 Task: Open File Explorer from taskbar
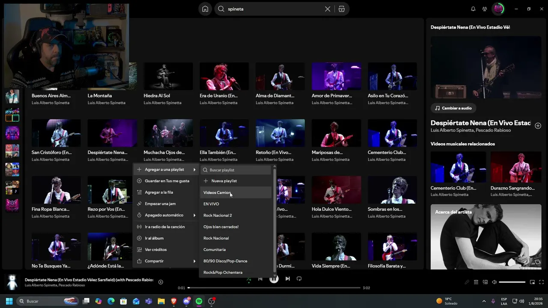(161, 301)
